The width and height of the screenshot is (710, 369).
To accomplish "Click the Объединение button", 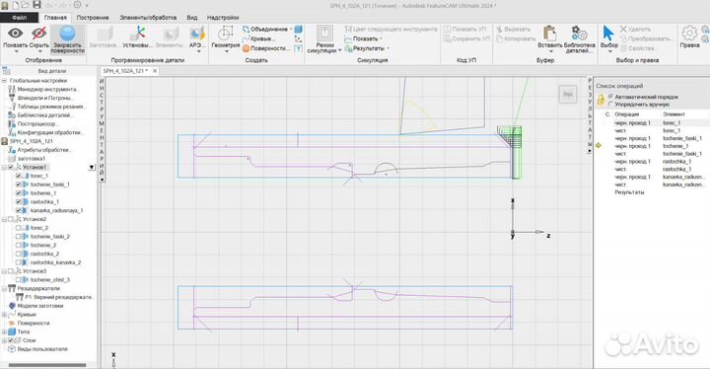I will [x=267, y=29].
